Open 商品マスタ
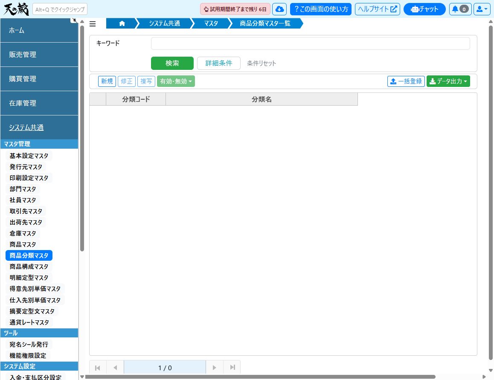This screenshot has width=494, height=380. pos(23,245)
